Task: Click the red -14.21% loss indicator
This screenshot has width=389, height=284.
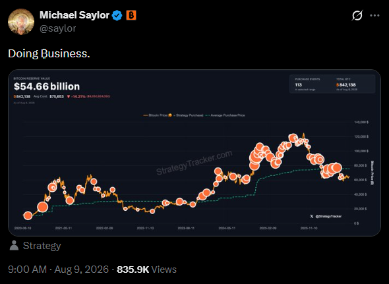Action: 76,96
